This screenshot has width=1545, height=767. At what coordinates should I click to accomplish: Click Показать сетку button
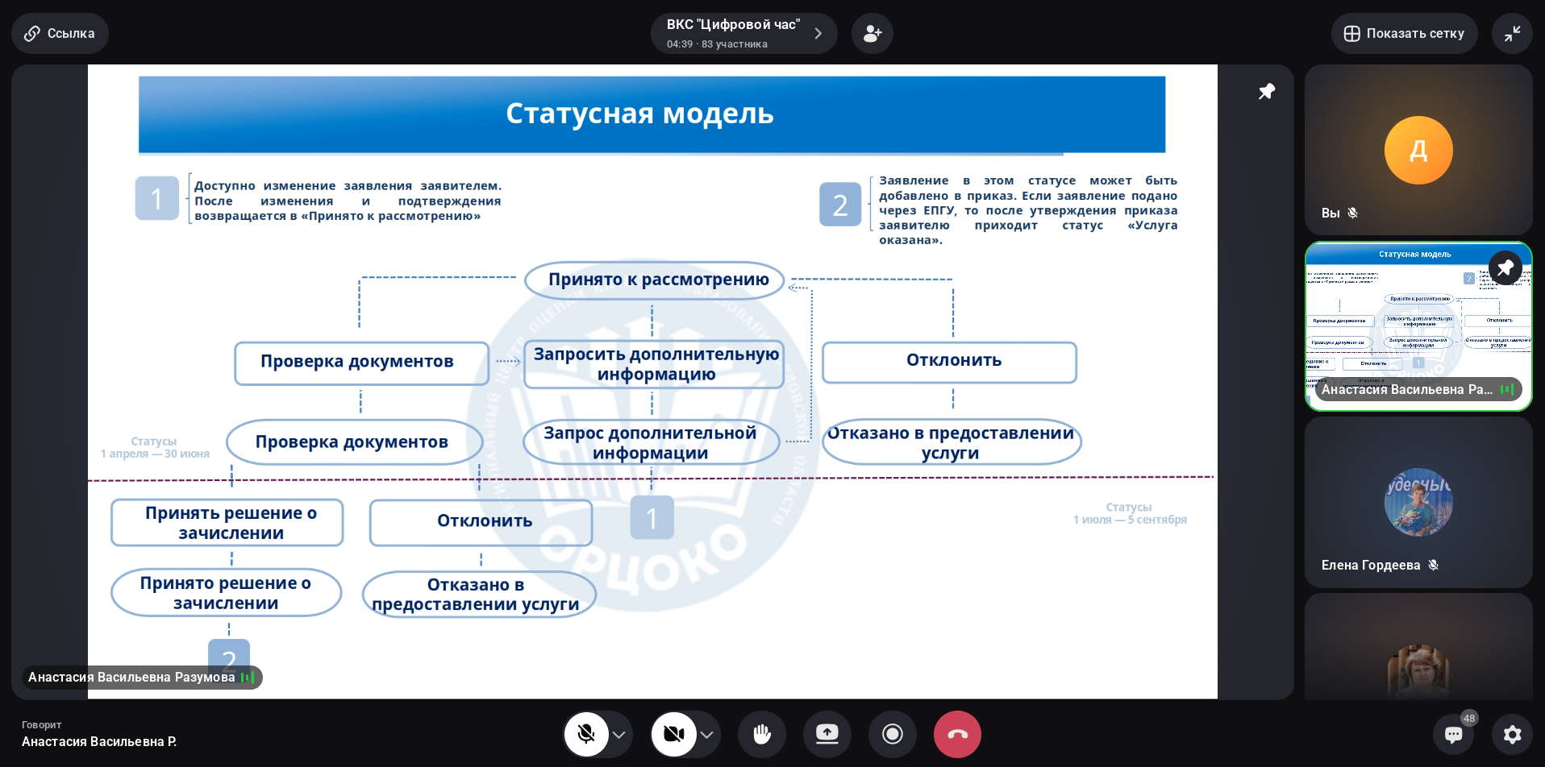click(1404, 34)
